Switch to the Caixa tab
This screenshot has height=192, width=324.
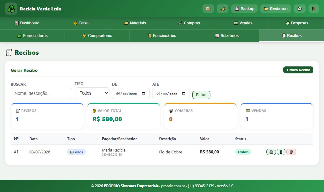pyautogui.click(x=81, y=23)
